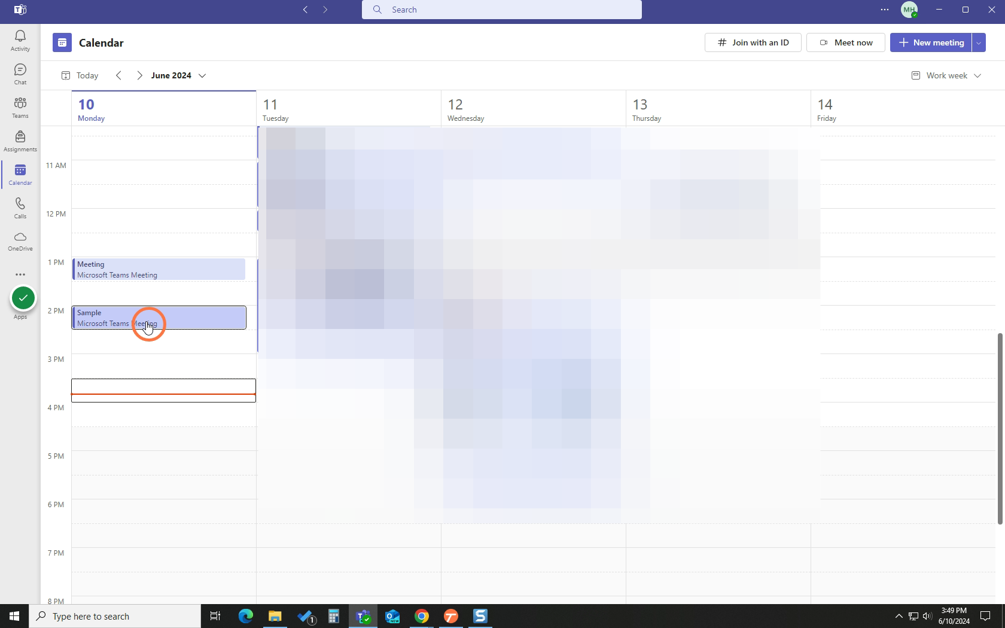Open Microsoft Edge from taskbar
The image size is (1005, 628).
pos(246,616)
